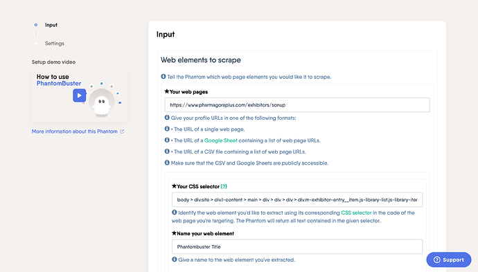Click info icon beside 'Identify the web element'
The width and height of the screenshot is (478, 272).
(175, 212)
